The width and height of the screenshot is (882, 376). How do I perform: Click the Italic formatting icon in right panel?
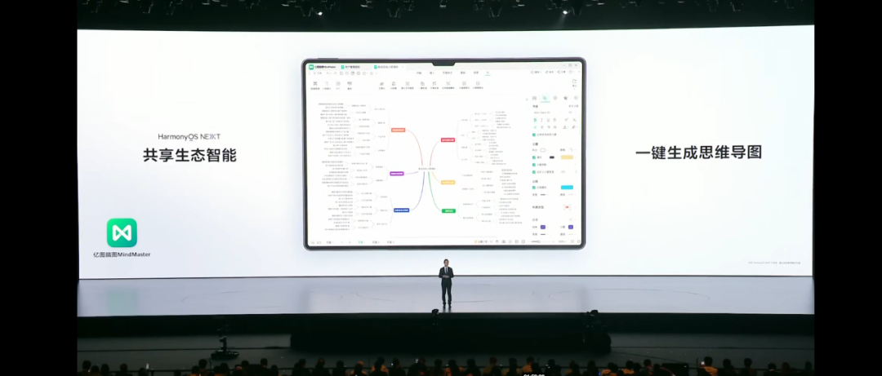click(541, 120)
